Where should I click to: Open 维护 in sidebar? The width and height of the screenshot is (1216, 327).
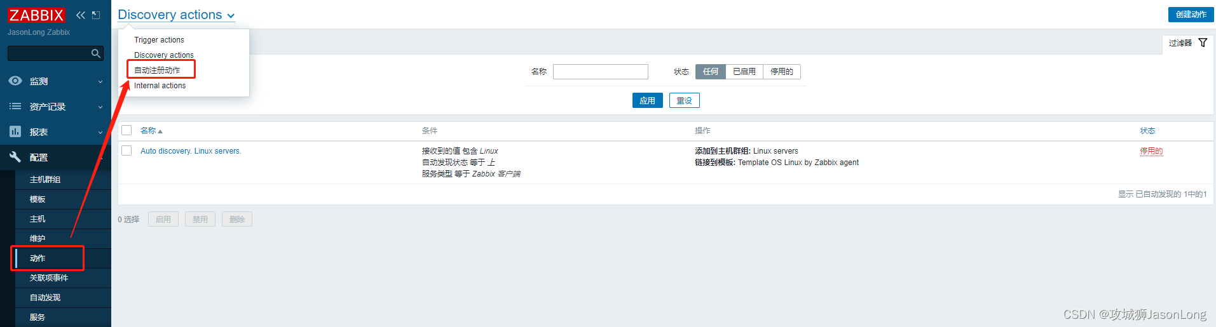point(38,239)
